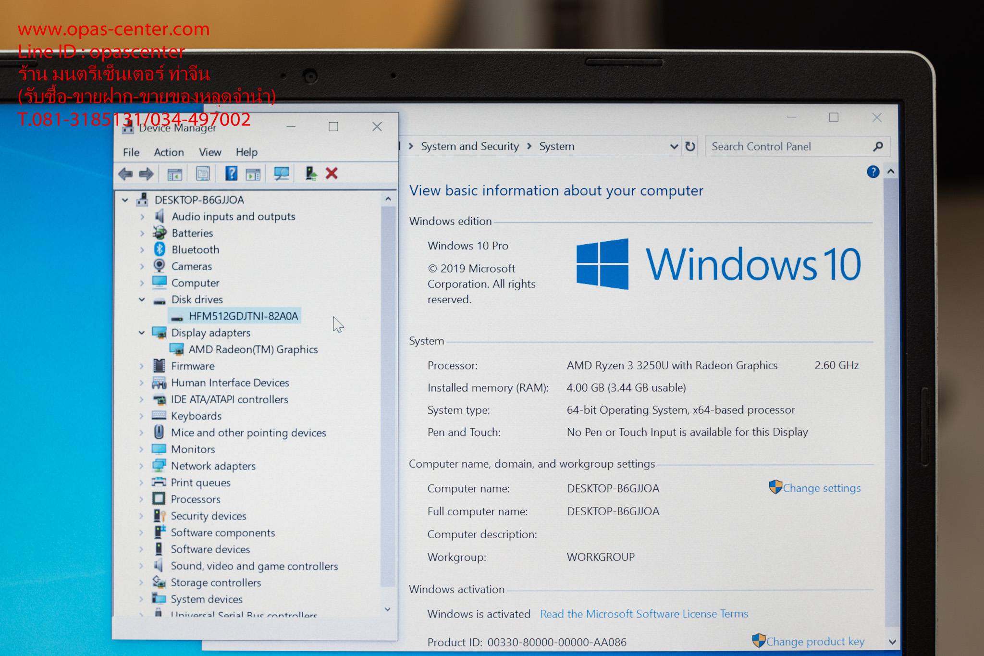
Task: Expand the Network adapters category
Action: [x=142, y=466]
